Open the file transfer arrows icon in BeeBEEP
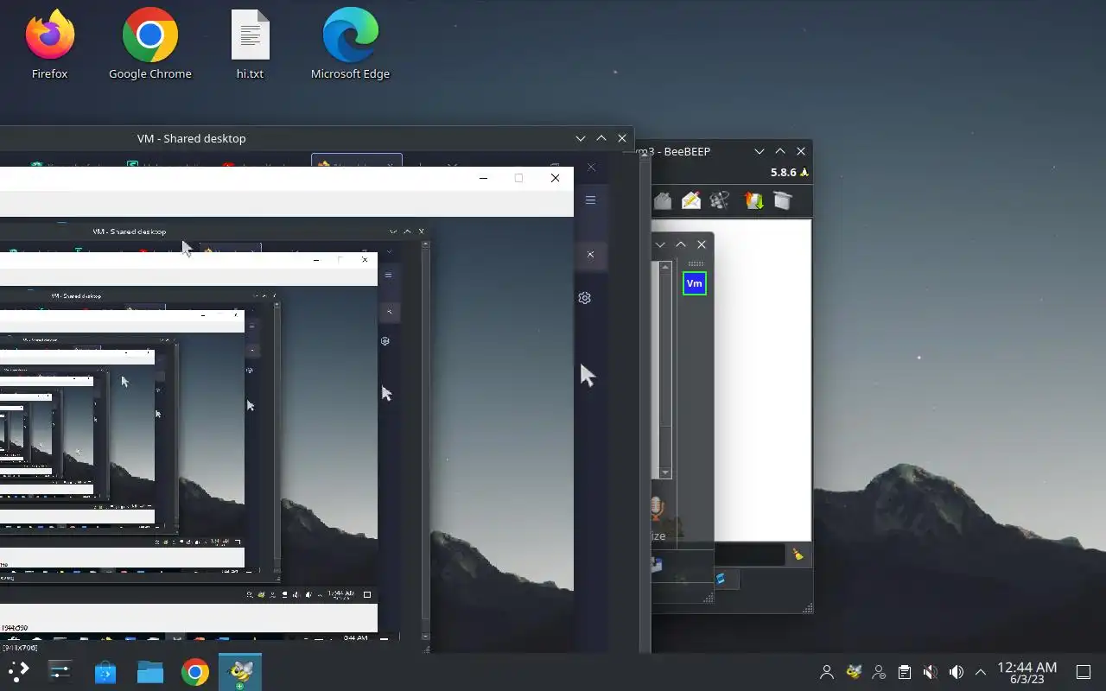 [753, 200]
